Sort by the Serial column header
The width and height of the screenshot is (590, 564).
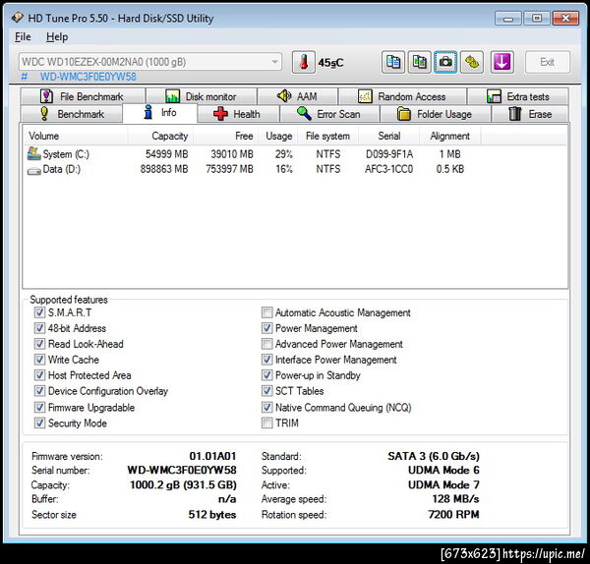point(389,137)
